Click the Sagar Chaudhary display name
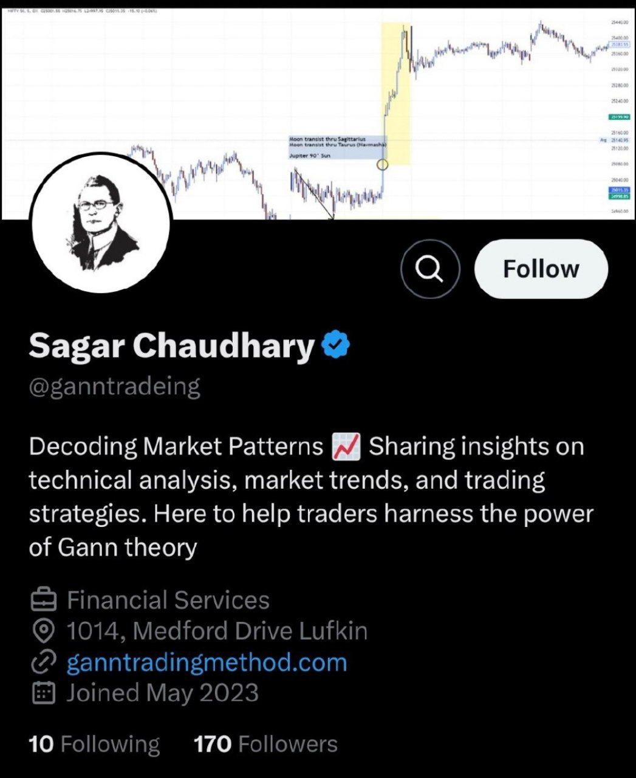 (x=171, y=345)
